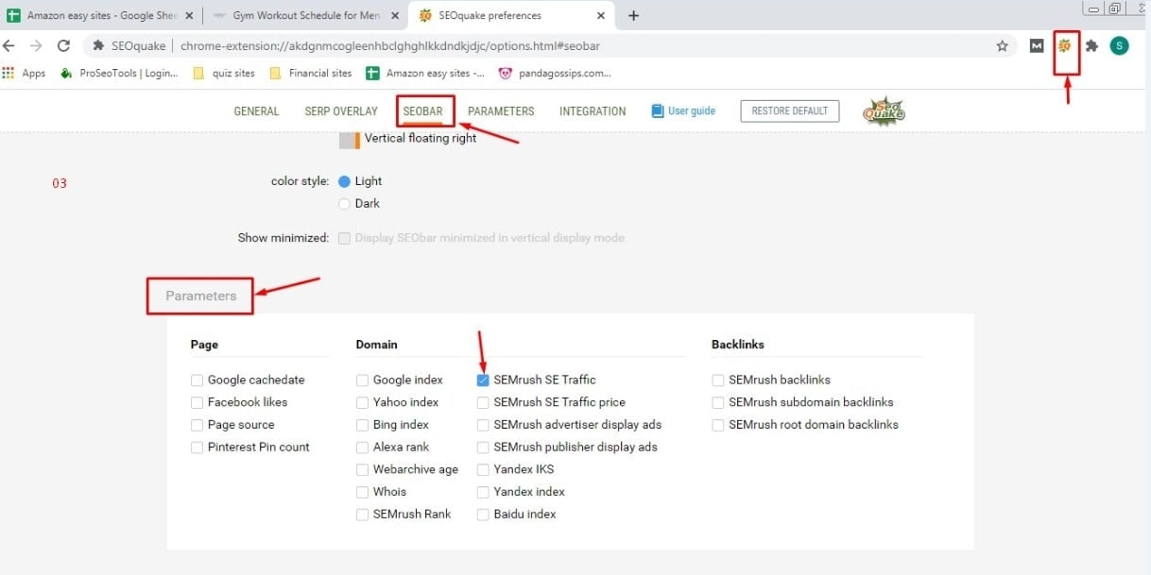Open the pandagossips.com bookmark
1151x575 pixels.
click(555, 73)
